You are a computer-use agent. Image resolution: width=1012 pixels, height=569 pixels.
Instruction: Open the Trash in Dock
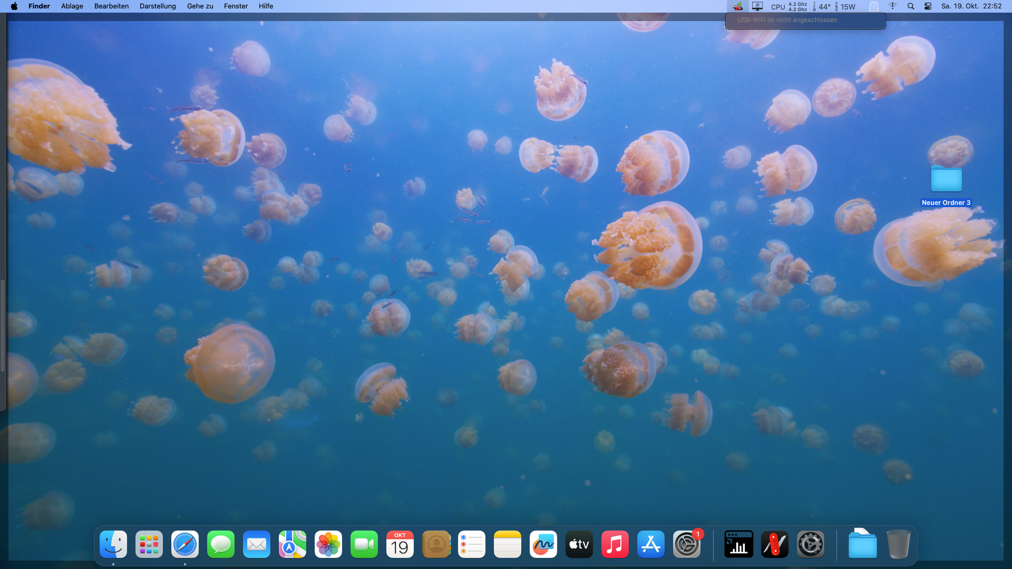898,544
